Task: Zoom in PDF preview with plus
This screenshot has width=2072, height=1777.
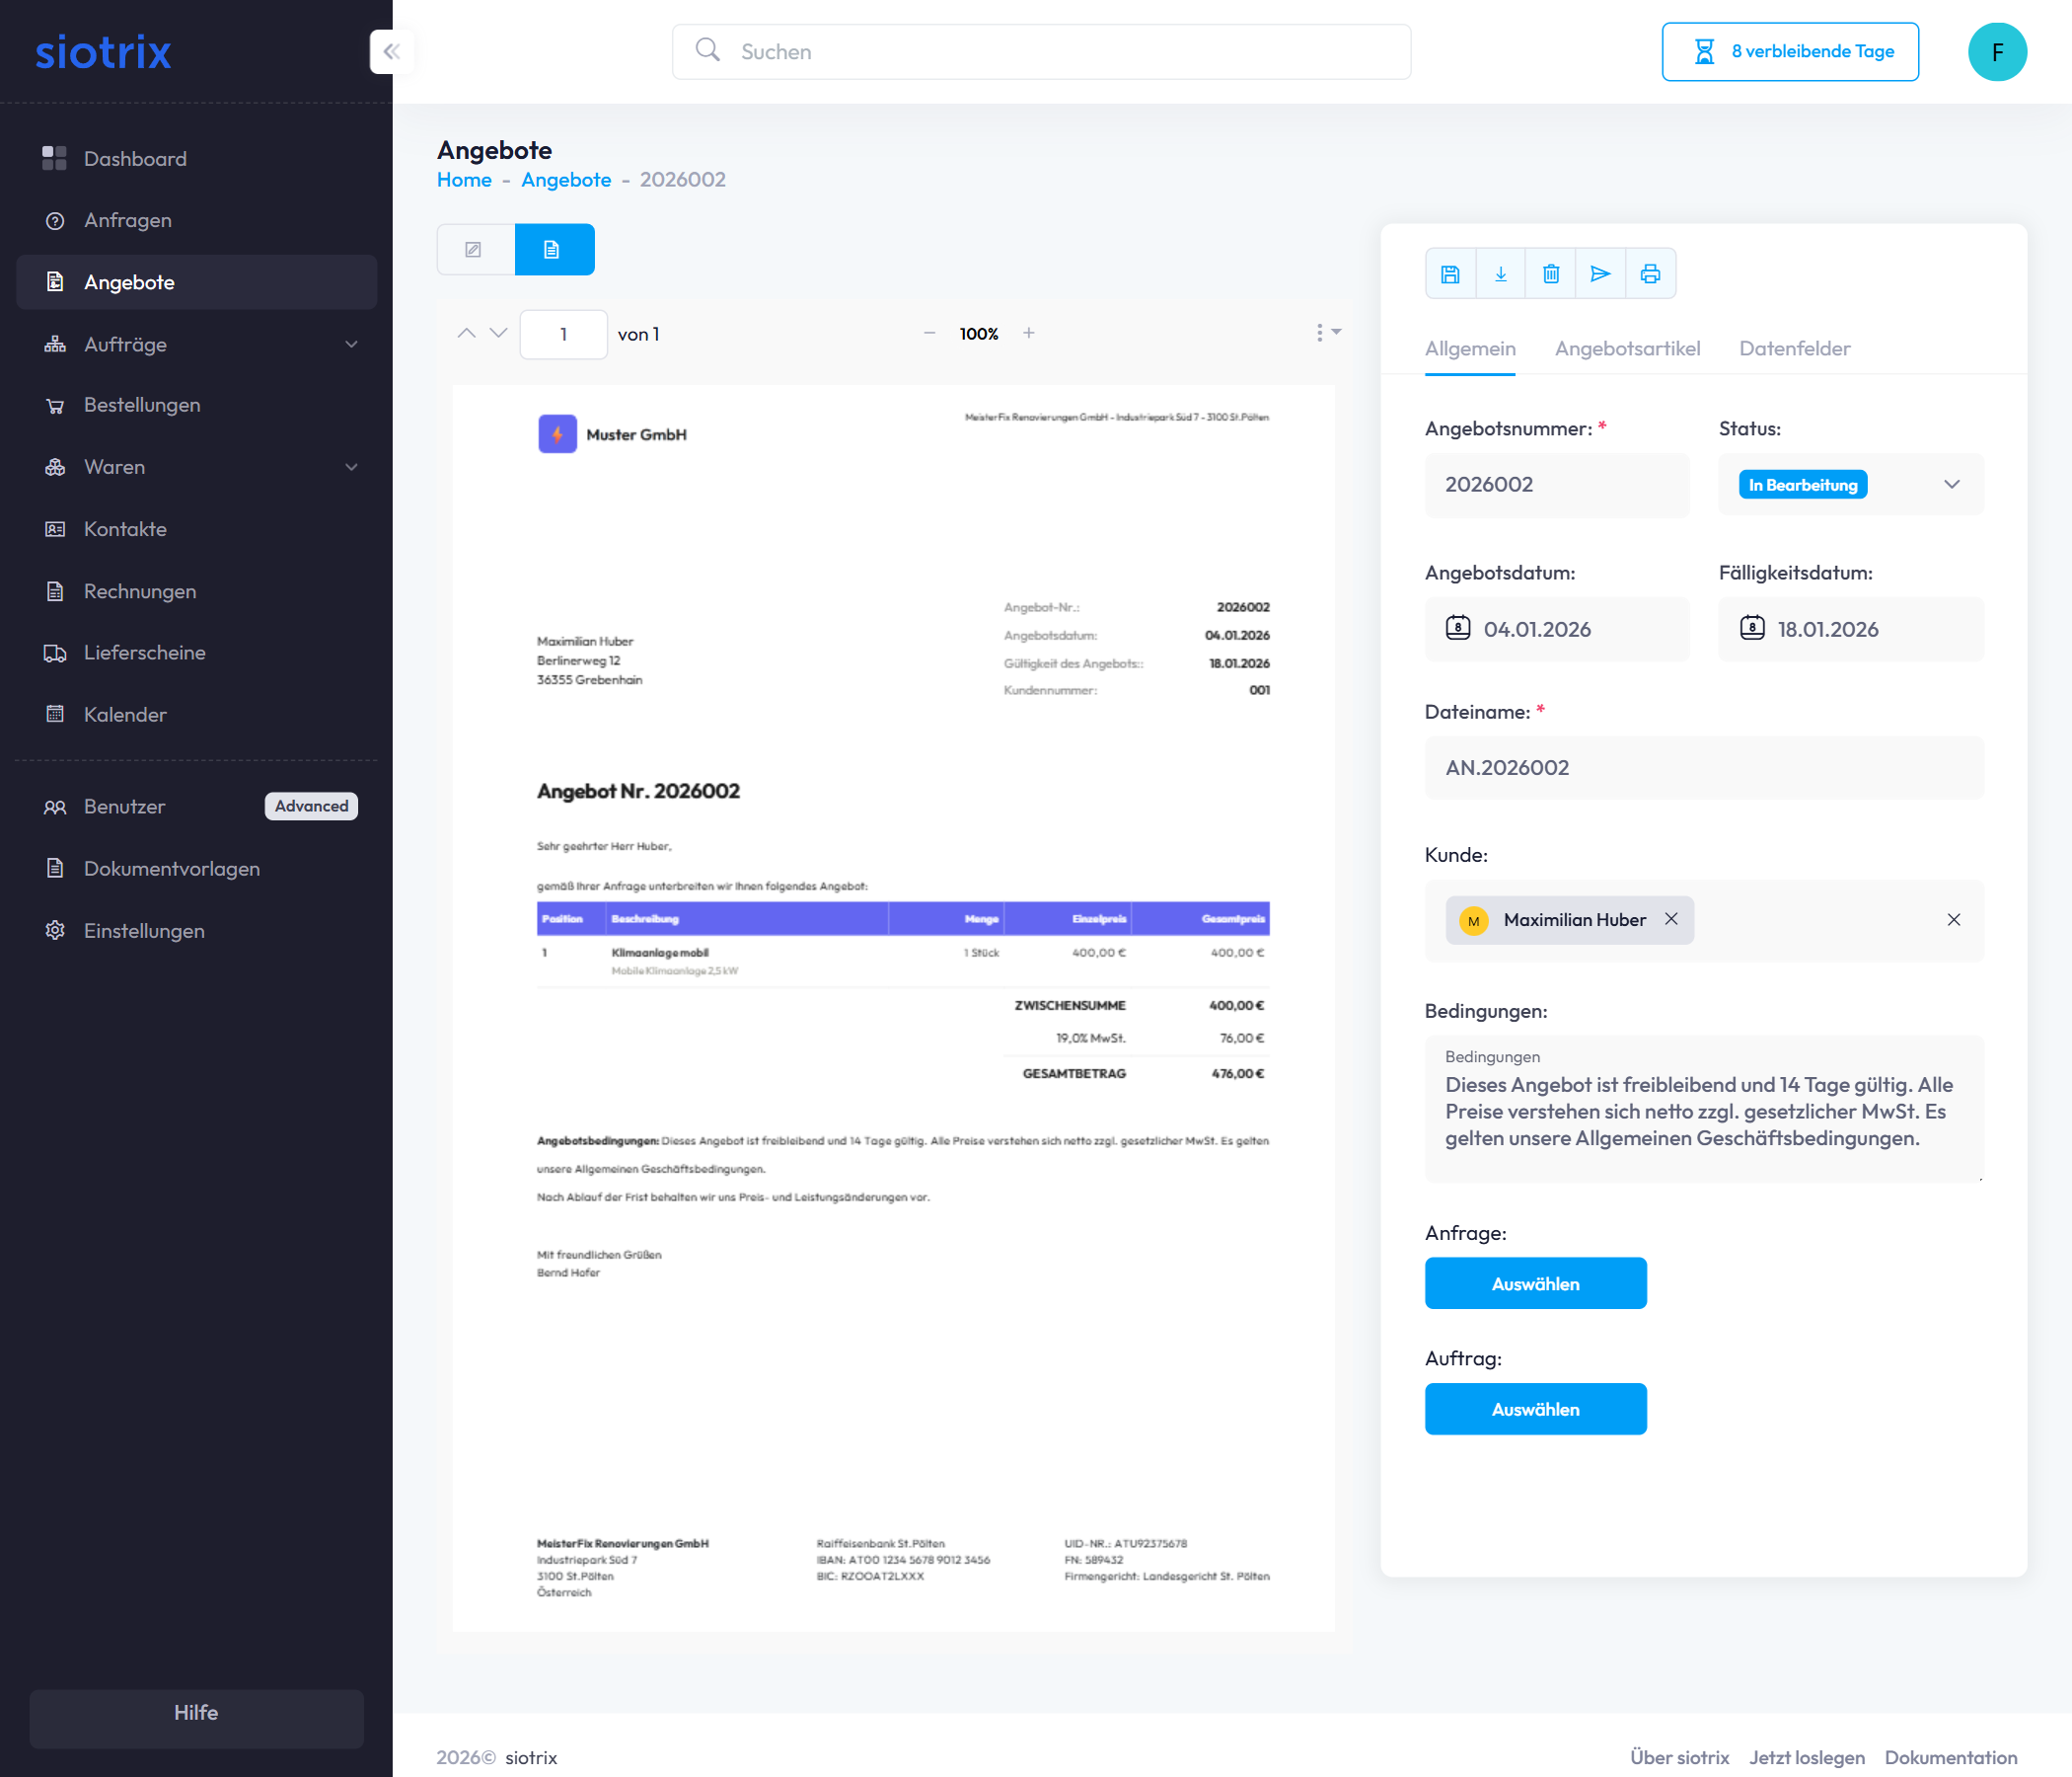Action: coord(1028,334)
